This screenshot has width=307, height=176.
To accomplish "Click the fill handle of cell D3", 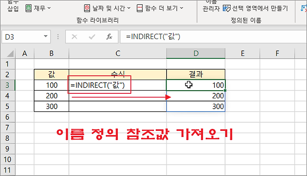I will 225,90.
